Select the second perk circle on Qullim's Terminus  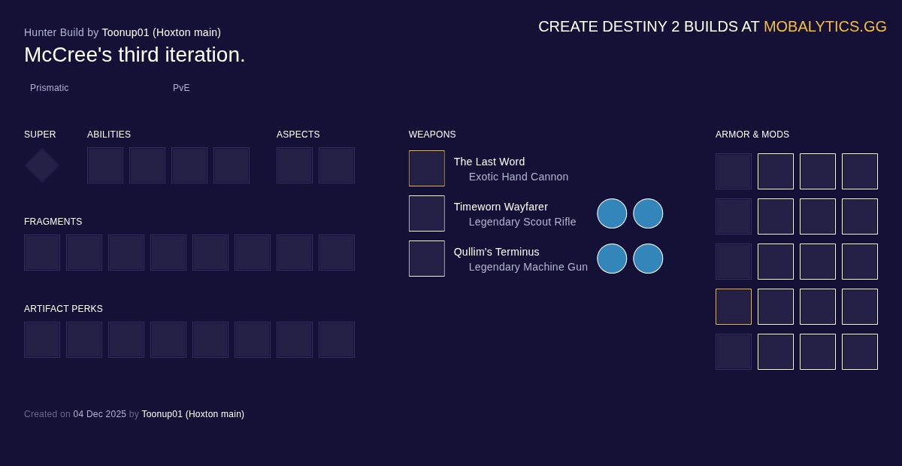pos(648,259)
